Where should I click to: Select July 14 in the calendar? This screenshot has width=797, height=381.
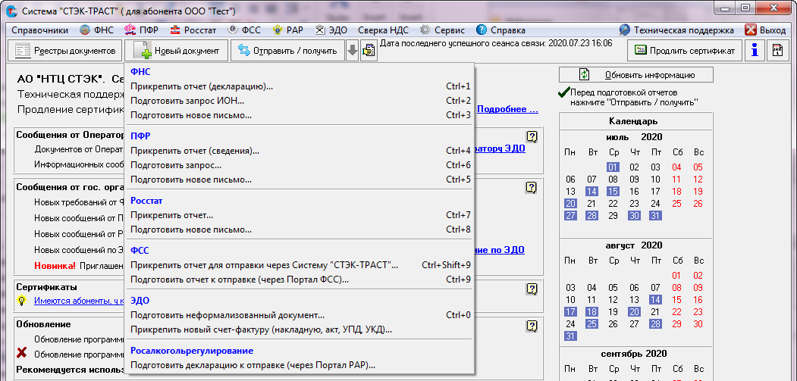(591, 192)
